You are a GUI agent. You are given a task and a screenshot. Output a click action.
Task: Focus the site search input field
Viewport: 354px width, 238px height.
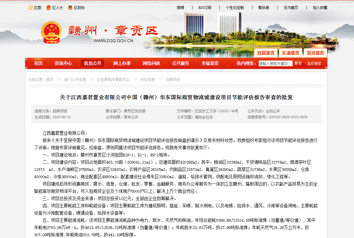pyautogui.click(x=275, y=64)
